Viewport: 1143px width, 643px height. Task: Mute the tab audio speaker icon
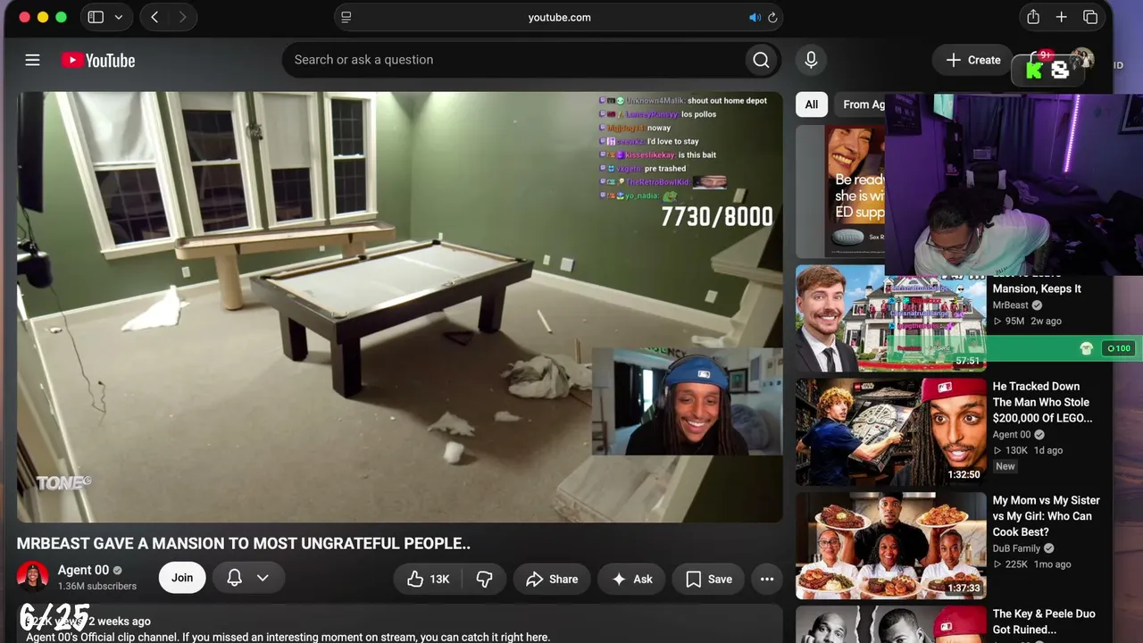pyautogui.click(x=755, y=17)
